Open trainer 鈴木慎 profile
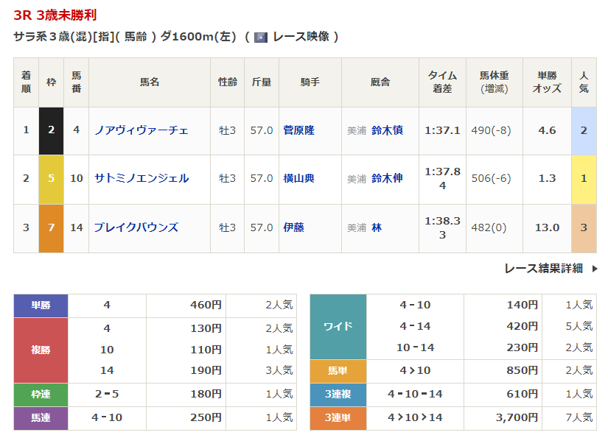608x438 pixels. [387, 130]
